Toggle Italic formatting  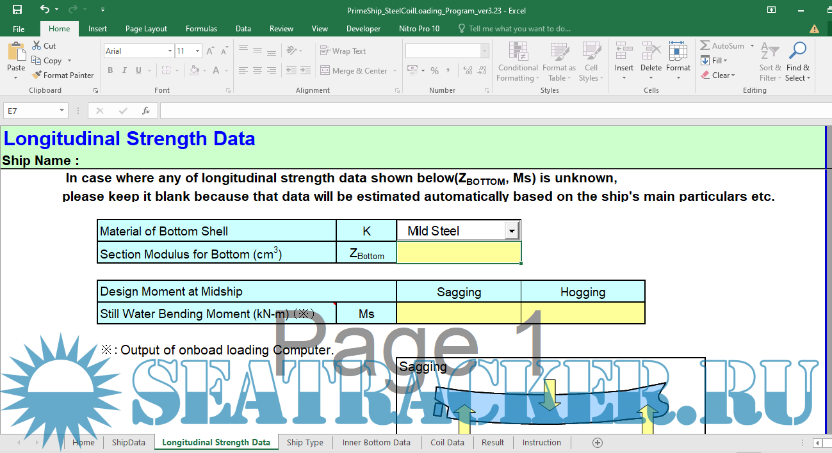tap(124, 70)
